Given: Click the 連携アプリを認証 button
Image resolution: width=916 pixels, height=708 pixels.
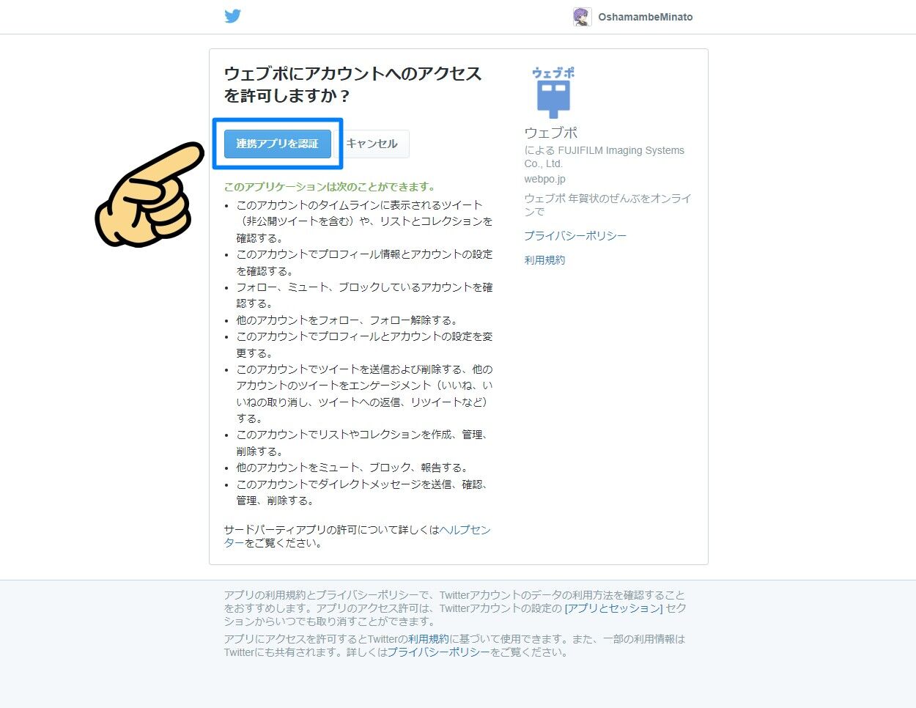Looking at the screenshot, I should pyautogui.click(x=277, y=144).
